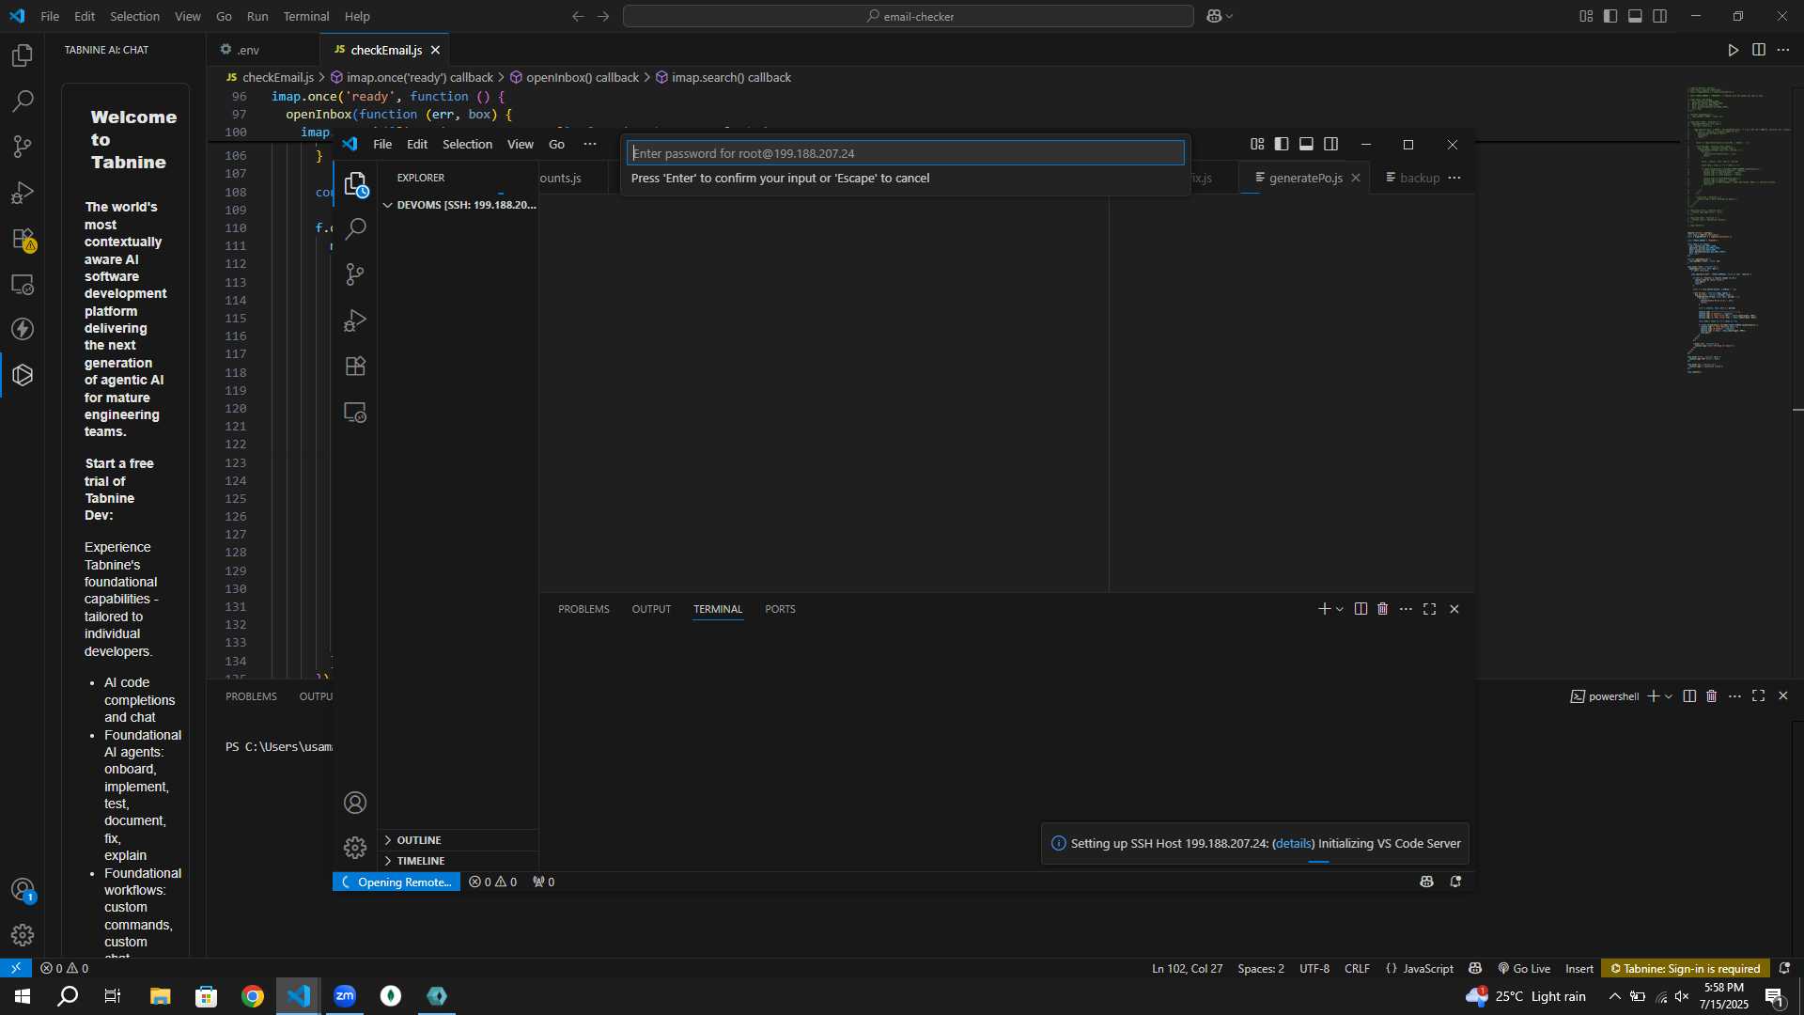1804x1015 pixels.
Task: Open Manage gear in SSH window
Action: pos(355,848)
